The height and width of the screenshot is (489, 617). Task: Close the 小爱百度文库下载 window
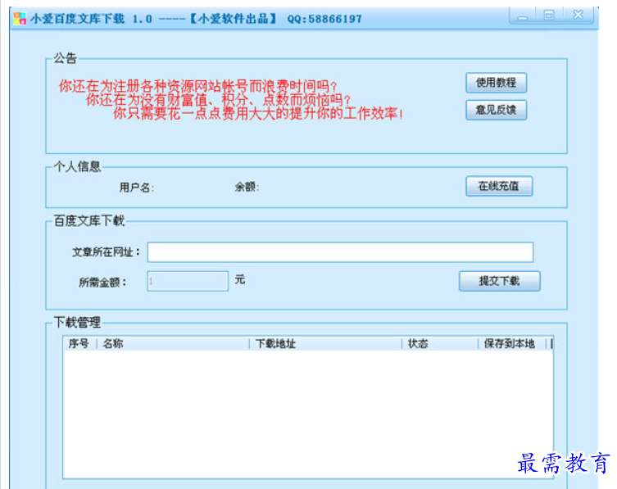(x=578, y=16)
